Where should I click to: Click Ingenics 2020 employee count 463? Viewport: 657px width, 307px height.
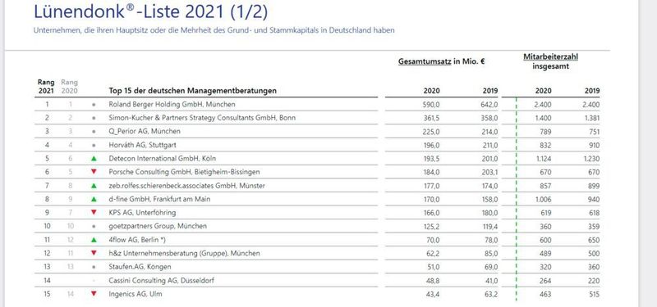pos(546,294)
